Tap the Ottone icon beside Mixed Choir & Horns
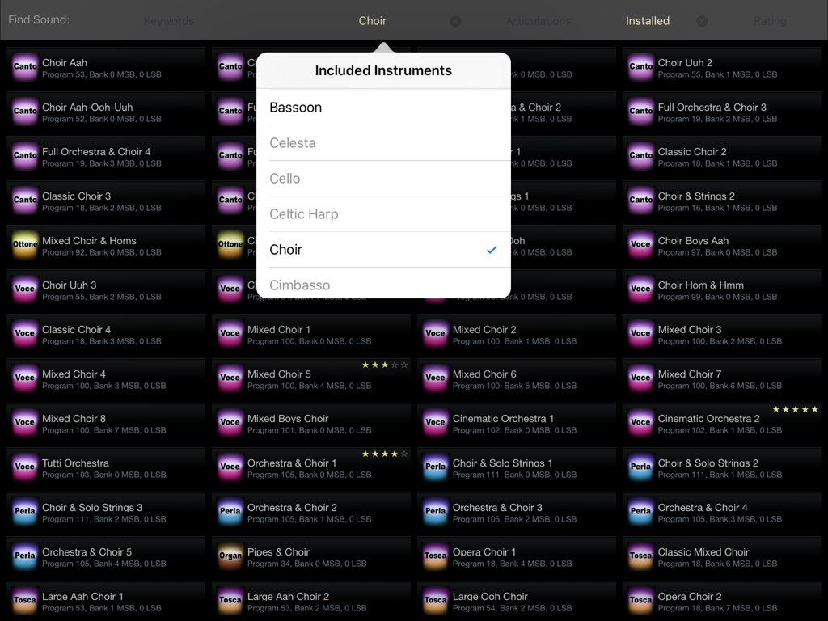Viewport: 828px width, 621px height. [25, 244]
